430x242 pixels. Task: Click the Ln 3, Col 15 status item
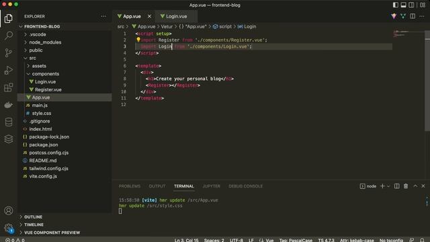point(186,240)
